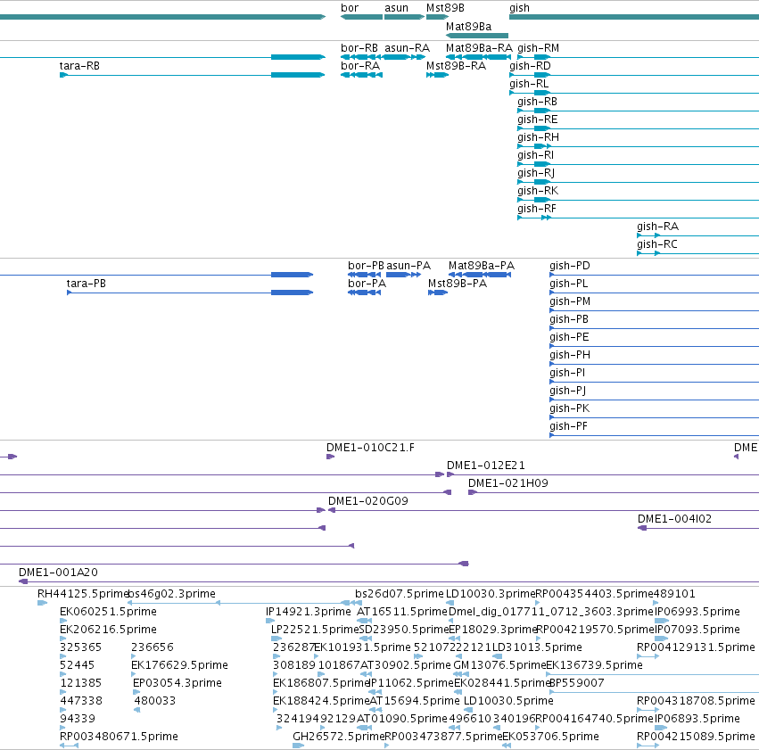The width and height of the screenshot is (759, 750).
Task: Click the DME1-004I02 clone label
Action: click(674, 519)
